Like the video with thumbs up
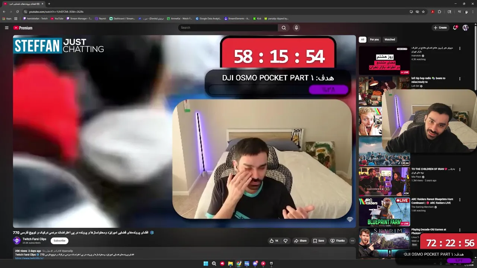The height and width of the screenshot is (268, 477). 274,241
